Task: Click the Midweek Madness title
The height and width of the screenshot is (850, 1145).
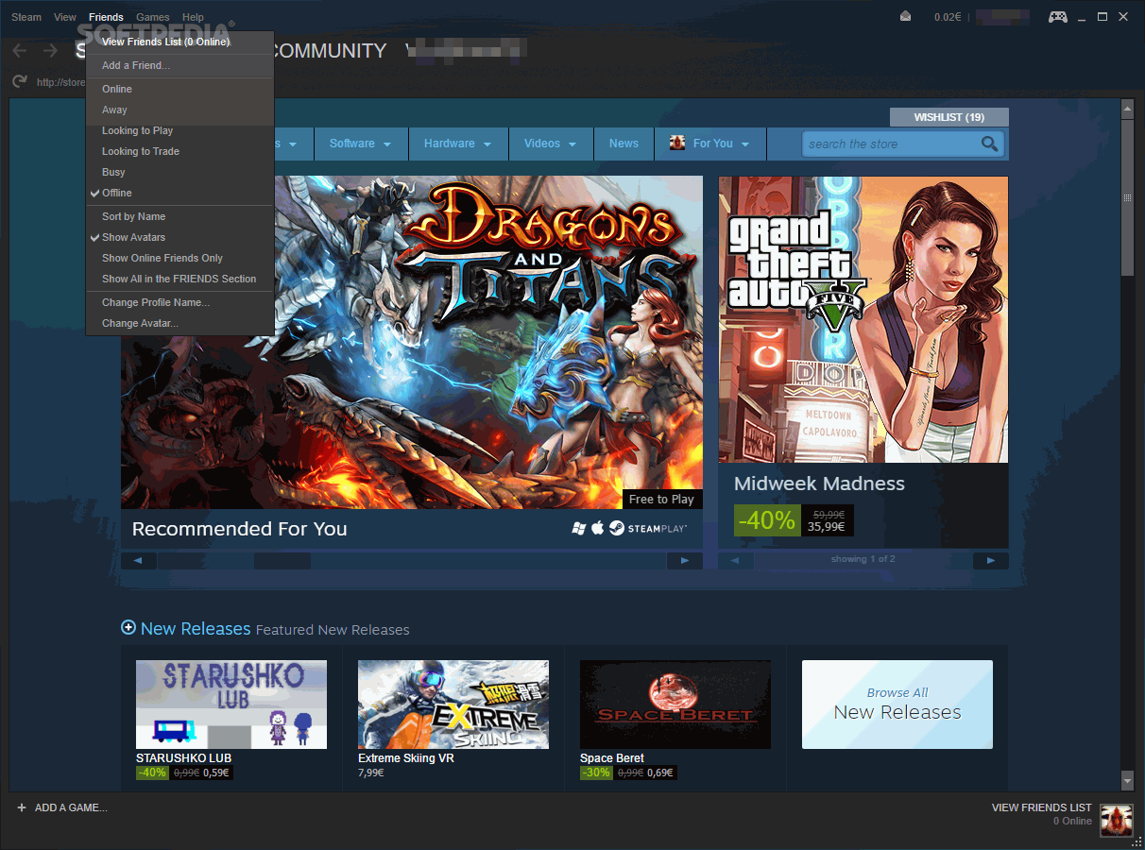Action: (819, 484)
